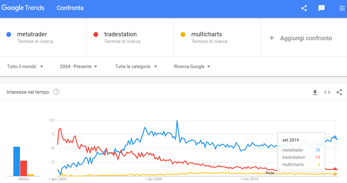Go to the Google Trends home logo
Viewport: 347px width, 183px height.
tap(23, 8)
